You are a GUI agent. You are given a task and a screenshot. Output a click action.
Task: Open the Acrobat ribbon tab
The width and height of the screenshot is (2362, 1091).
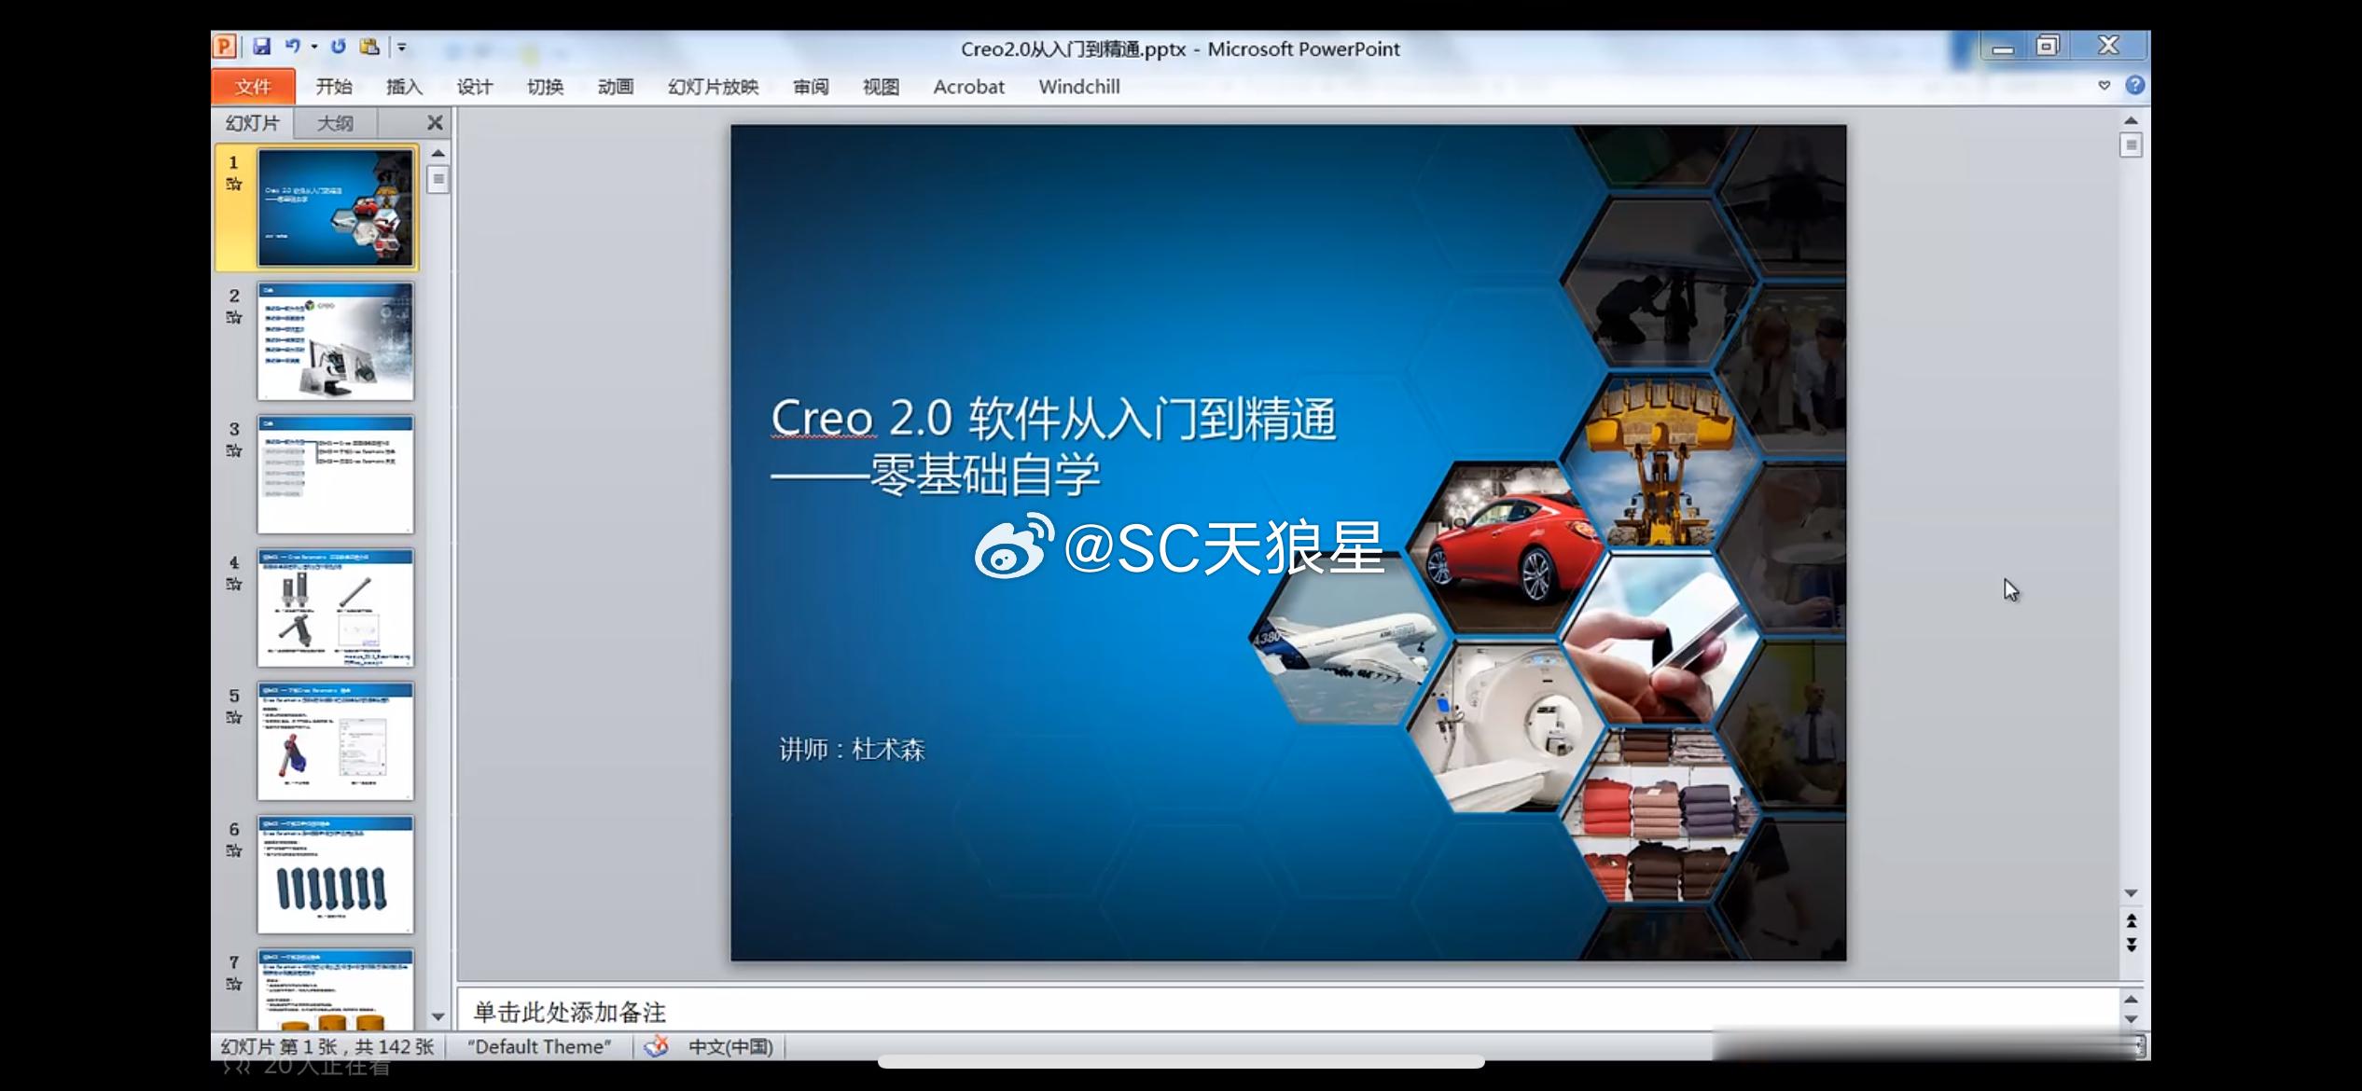click(968, 87)
